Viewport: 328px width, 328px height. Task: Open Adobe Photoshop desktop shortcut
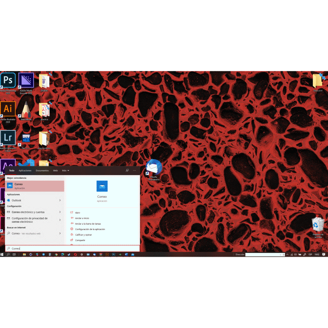[8, 80]
